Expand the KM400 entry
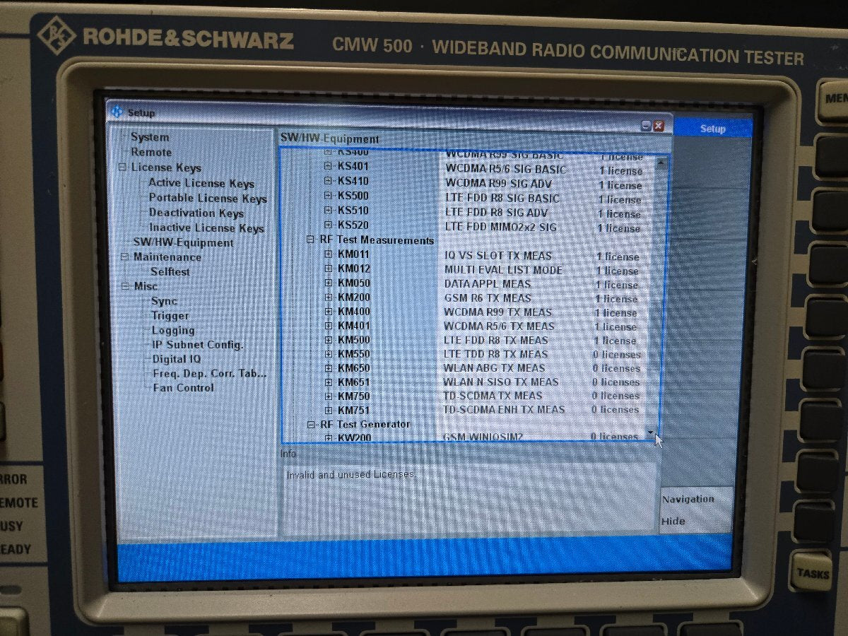This screenshot has width=848, height=636. pyautogui.click(x=328, y=312)
